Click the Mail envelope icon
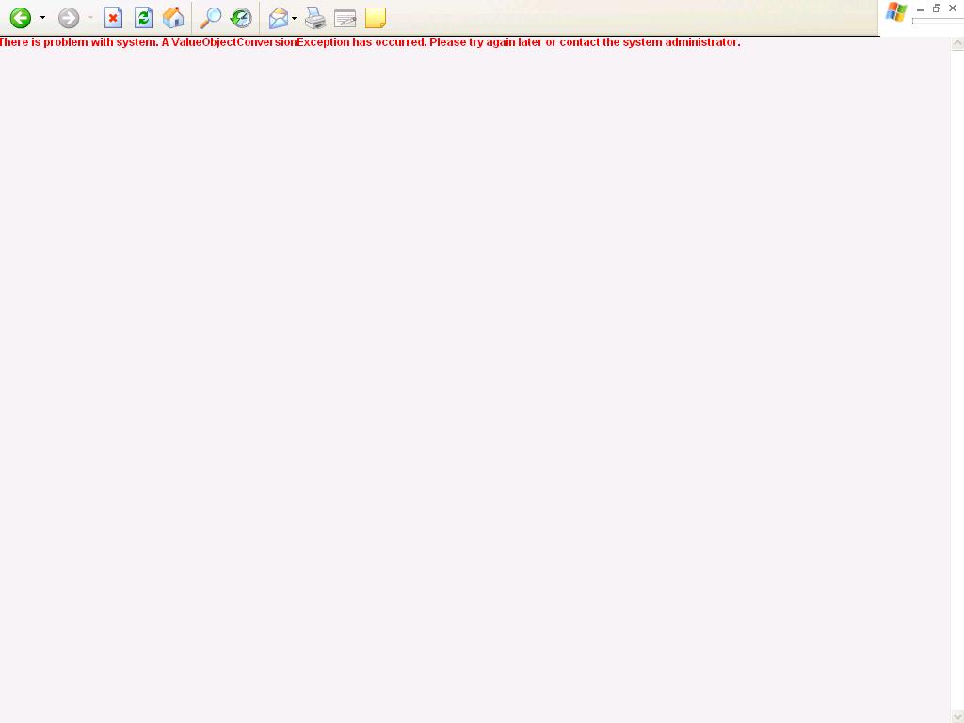 tap(279, 18)
